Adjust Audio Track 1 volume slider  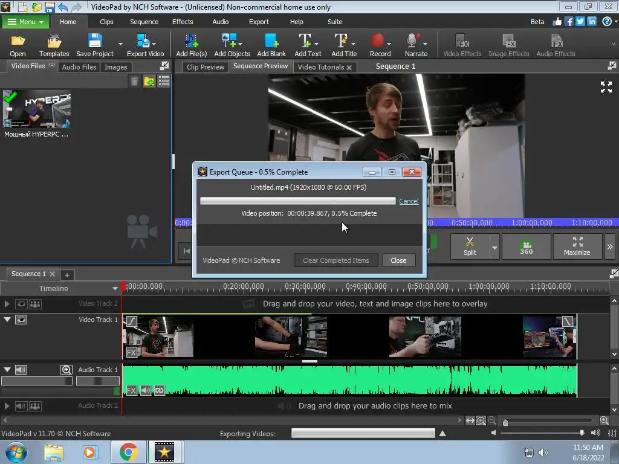37,381
